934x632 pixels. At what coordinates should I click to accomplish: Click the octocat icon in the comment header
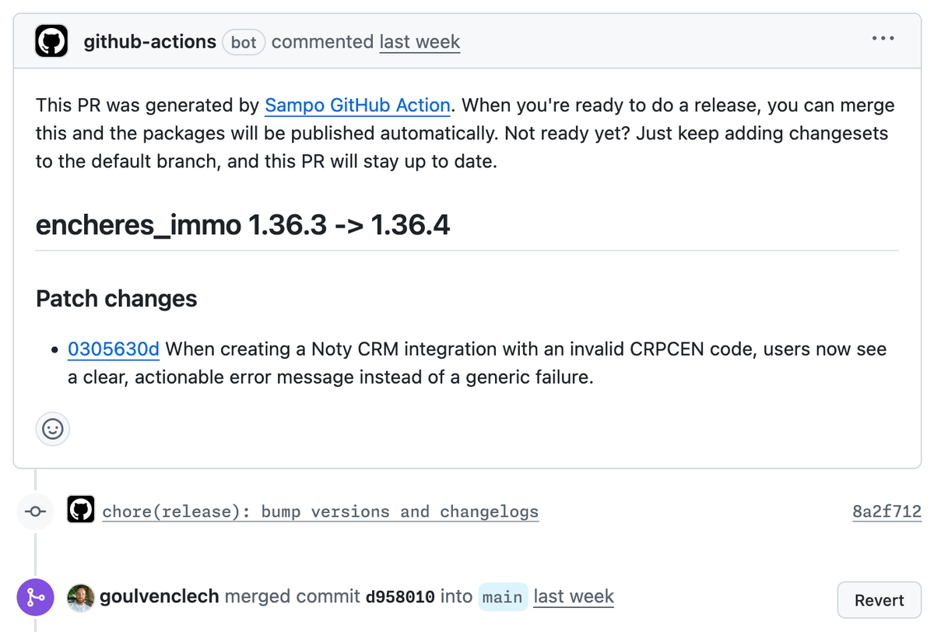coord(51,40)
